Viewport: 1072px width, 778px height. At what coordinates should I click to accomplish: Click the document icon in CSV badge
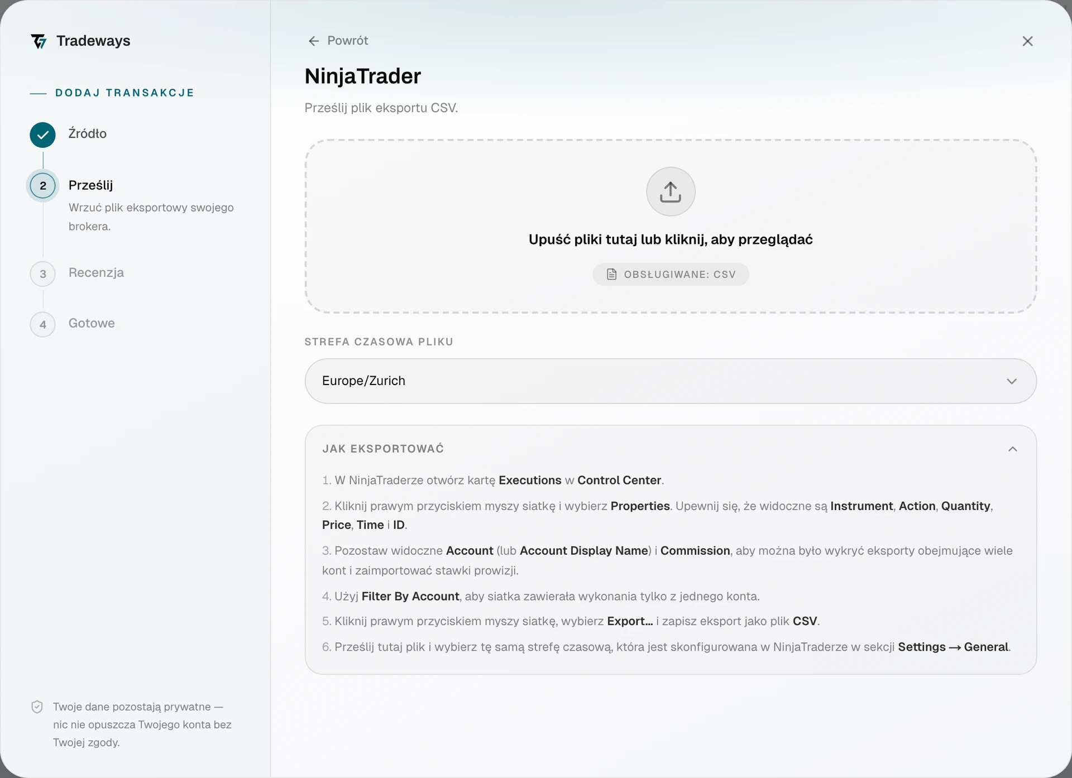click(x=611, y=274)
